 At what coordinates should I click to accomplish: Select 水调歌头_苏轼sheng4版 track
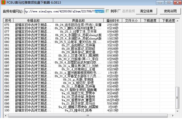tap(78, 38)
